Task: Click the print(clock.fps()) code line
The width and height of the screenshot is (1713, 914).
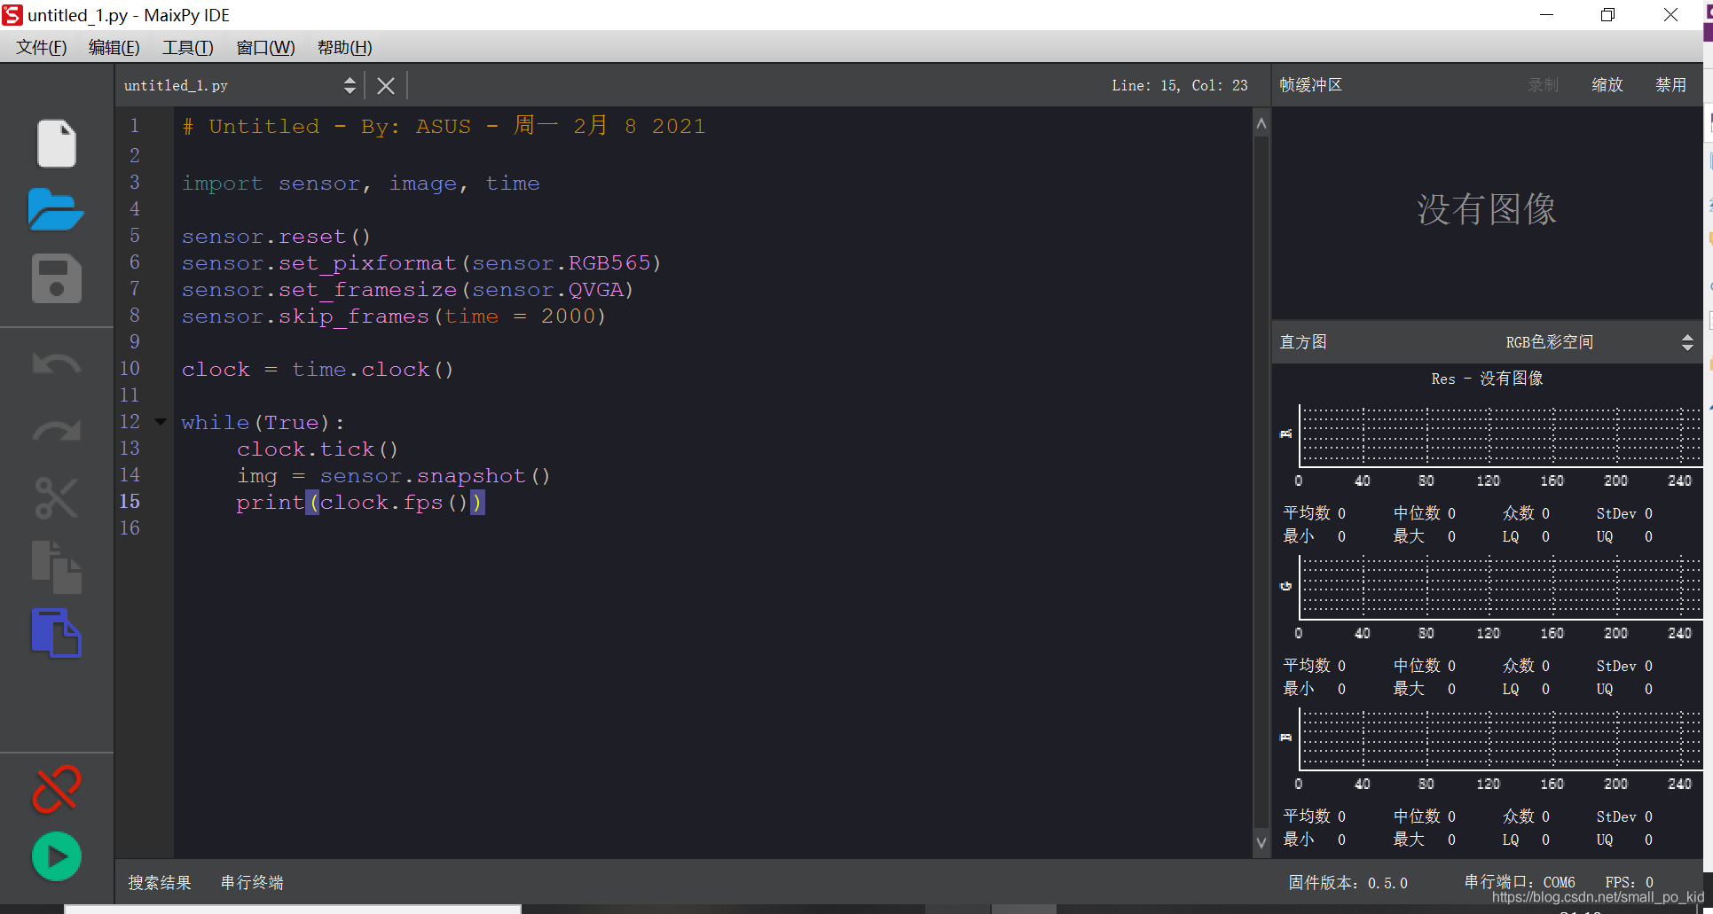Action: [x=360, y=503]
